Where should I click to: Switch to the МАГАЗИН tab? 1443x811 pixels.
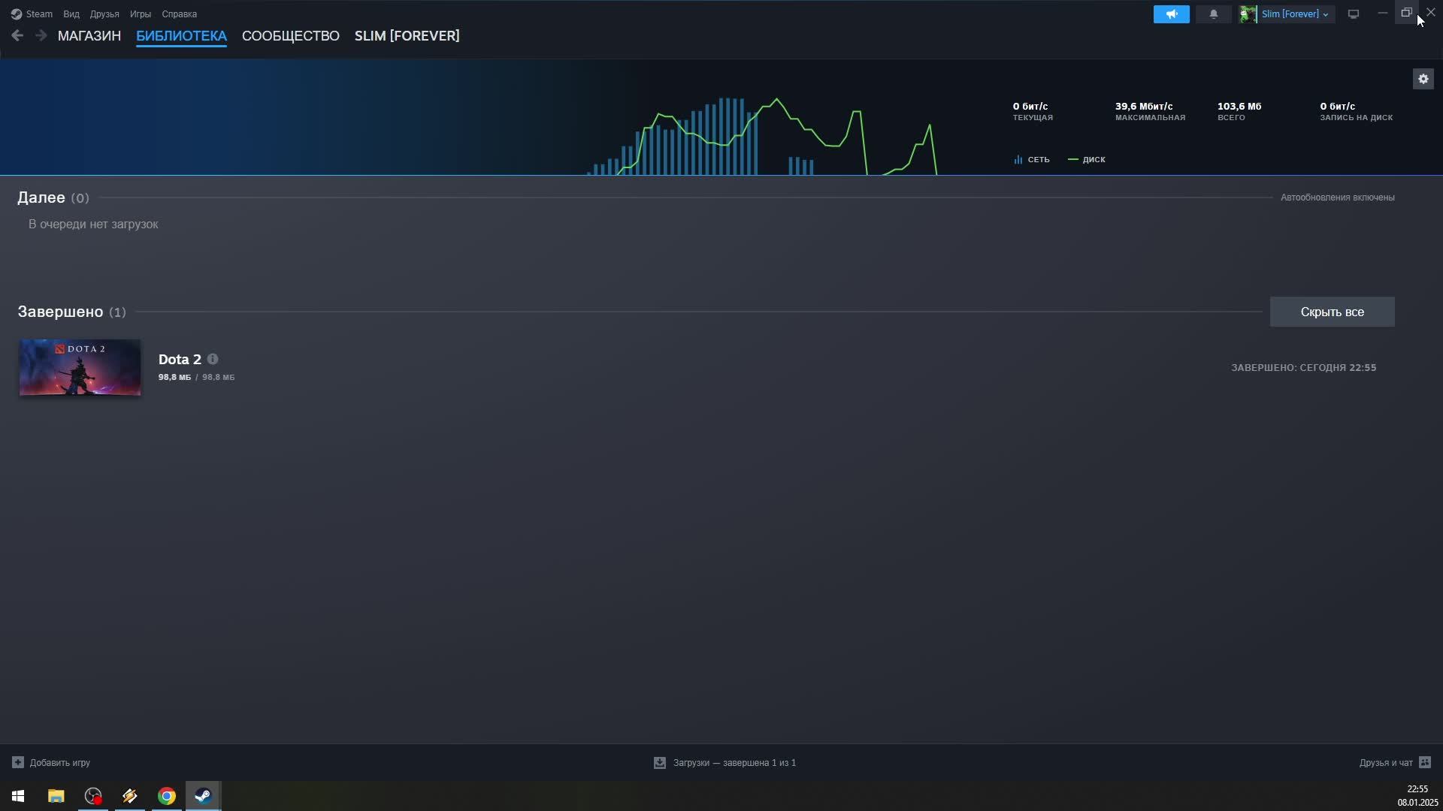89,36
